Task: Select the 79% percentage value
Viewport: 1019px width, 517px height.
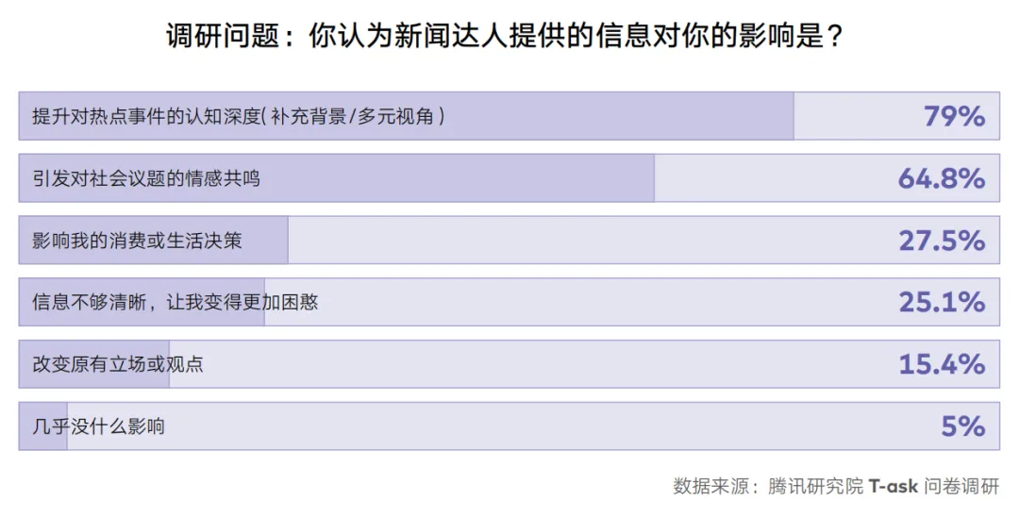Action: pos(955,116)
